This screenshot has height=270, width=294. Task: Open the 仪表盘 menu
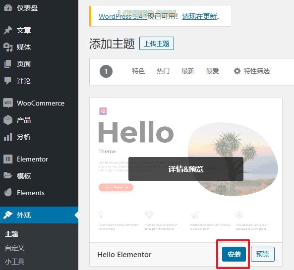[x=39, y=8]
